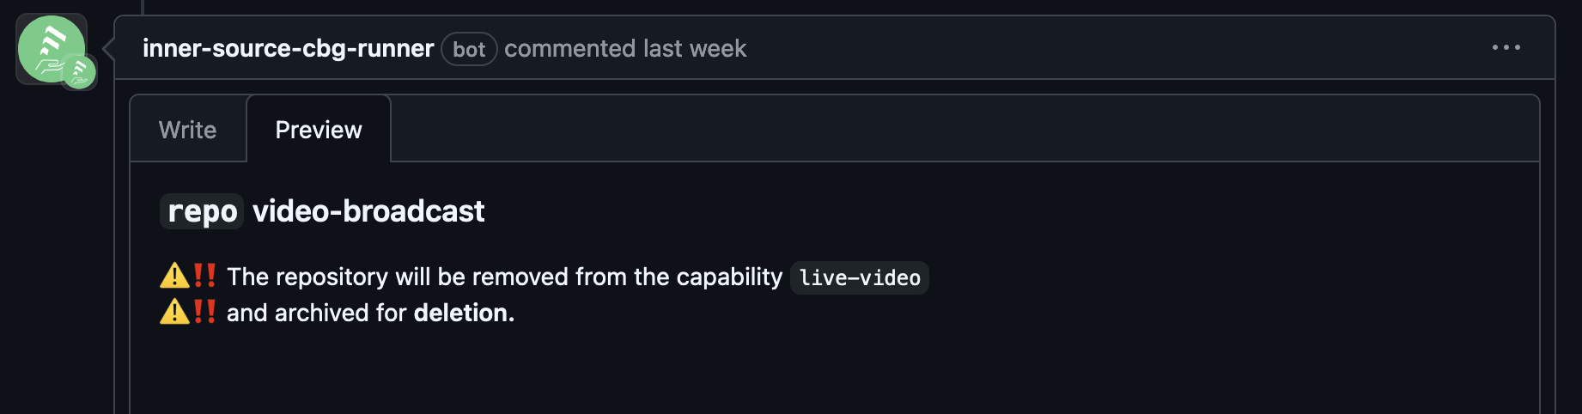The height and width of the screenshot is (414, 1582).
Task: Click the bold 'deletion.' word
Action: 464,313
